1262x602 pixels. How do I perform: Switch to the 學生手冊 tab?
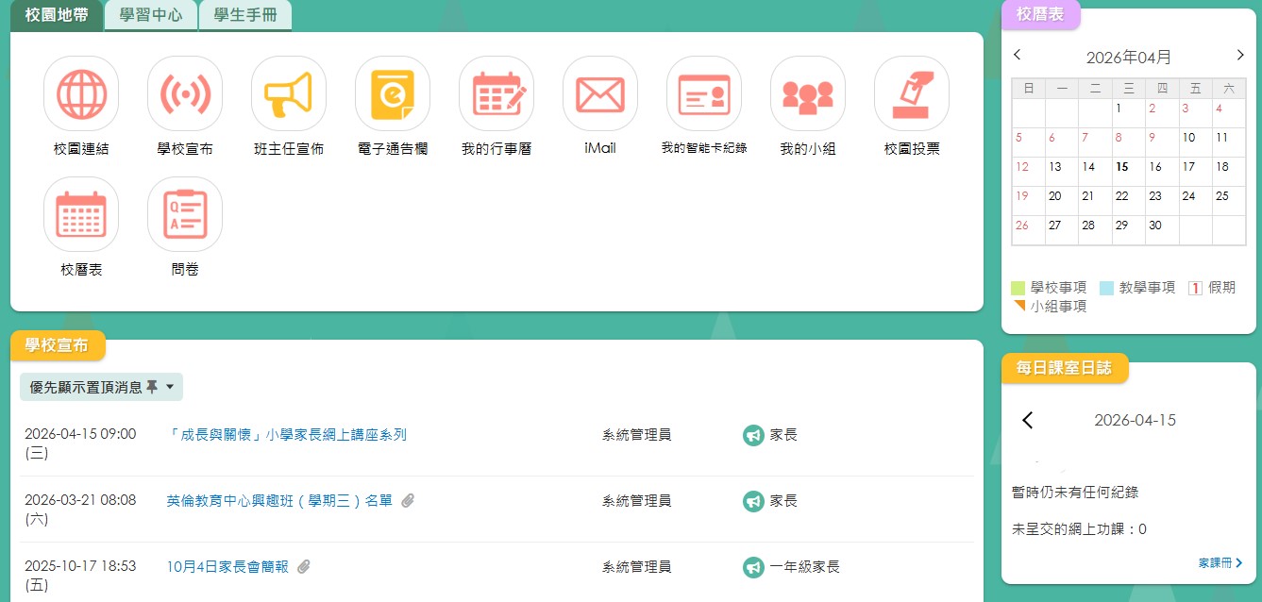(x=245, y=16)
